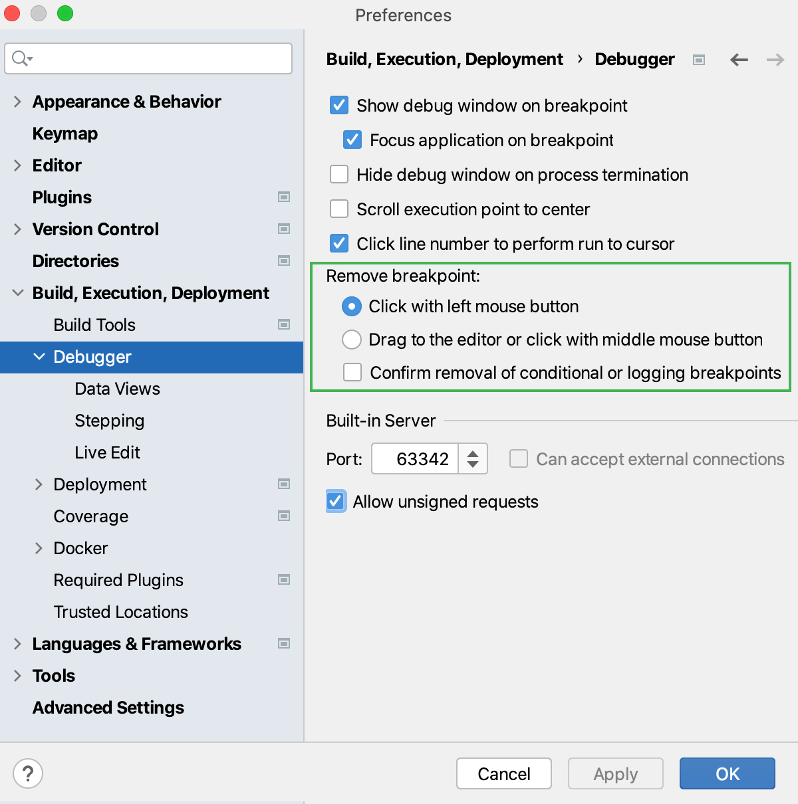Navigate back with the left arrow icon

click(739, 60)
